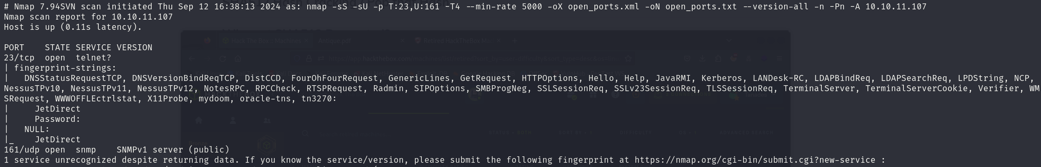1041x167 pixels.
Task: Click the browser reload icon
Action: pyautogui.click(x=223, y=58)
